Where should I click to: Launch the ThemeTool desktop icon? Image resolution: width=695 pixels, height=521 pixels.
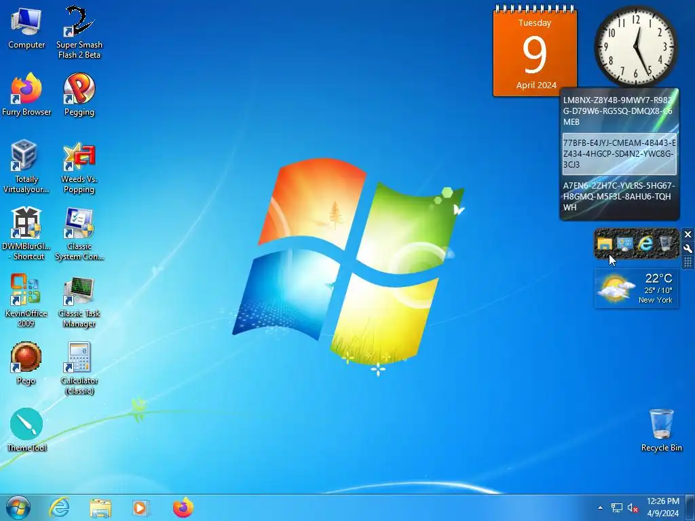pos(26,429)
